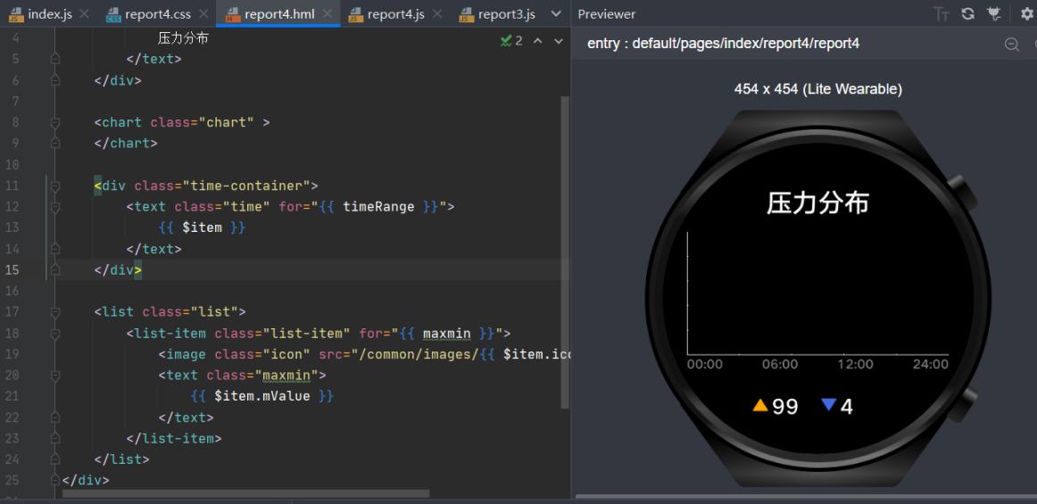Jump to the next highlighted problem

pyautogui.click(x=559, y=41)
